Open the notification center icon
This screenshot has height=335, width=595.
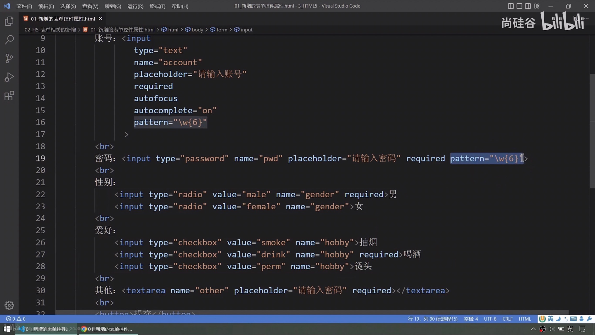pyautogui.click(x=582, y=329)
